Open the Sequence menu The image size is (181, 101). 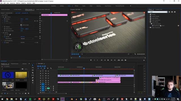[x=12, y=3]
